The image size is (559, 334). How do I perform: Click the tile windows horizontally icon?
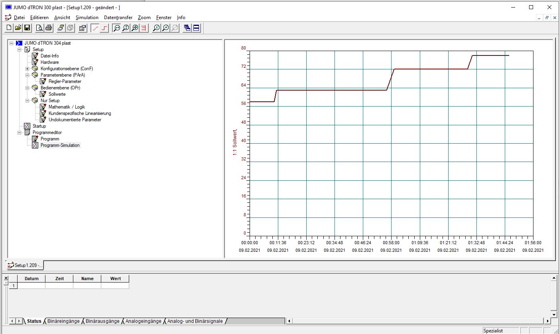tap(196, 28)
